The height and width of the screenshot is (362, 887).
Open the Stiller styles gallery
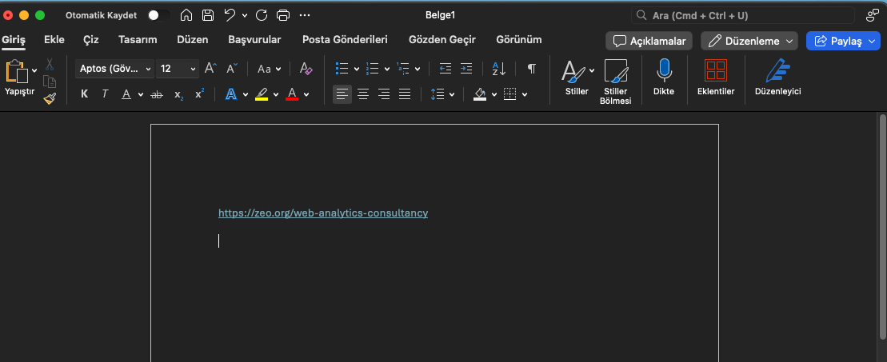[x=577, y=78]
